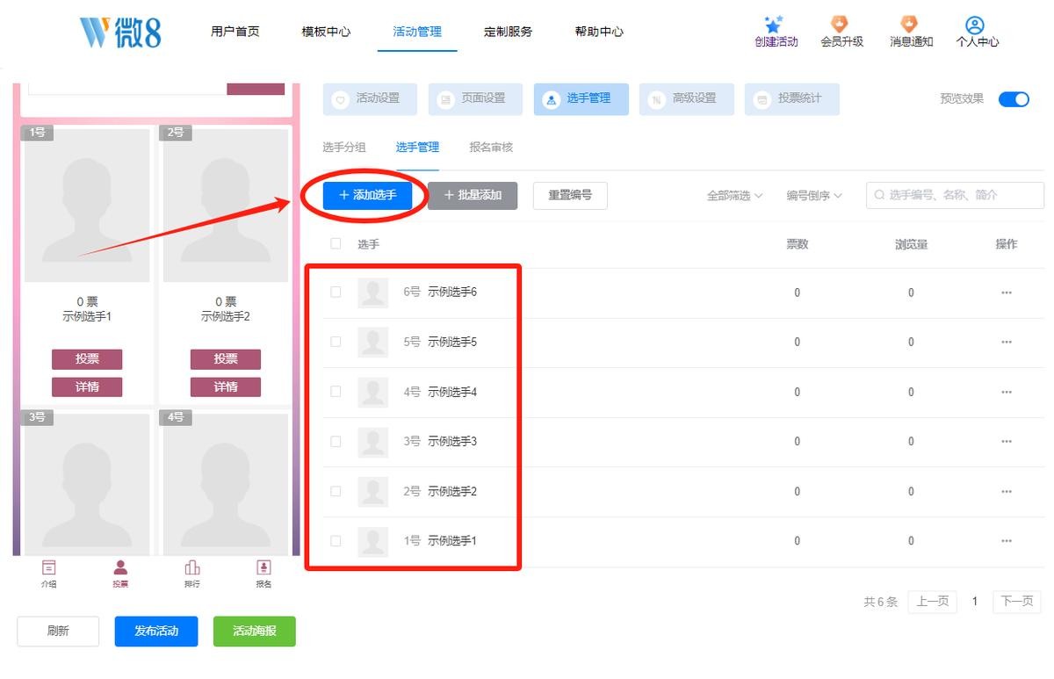This screenshot has width=1054, height=679.
Task: Tap the 排行 ranking icon in preview
Action: [192, 568]
